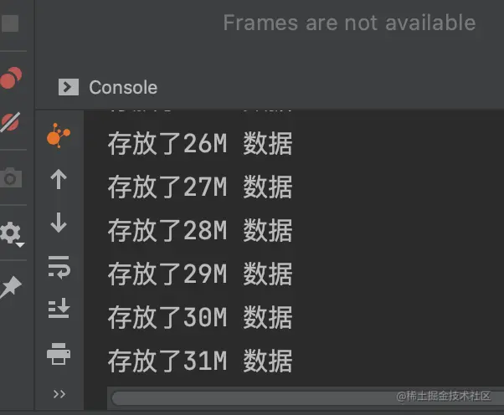Open the settings gear dropdown
Screen dimensions: 504x415
tap(12, 234)
